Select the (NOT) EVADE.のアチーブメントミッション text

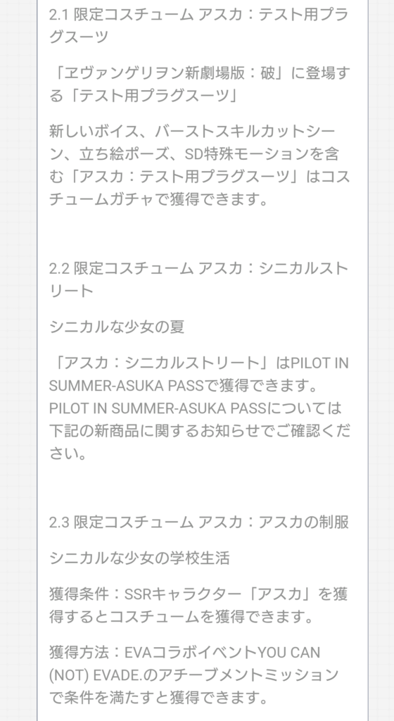click(193, 675)
